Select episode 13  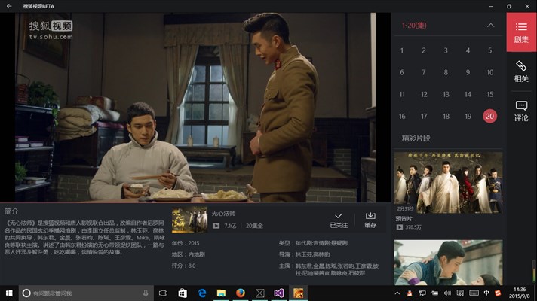click(x=446, y=94)
